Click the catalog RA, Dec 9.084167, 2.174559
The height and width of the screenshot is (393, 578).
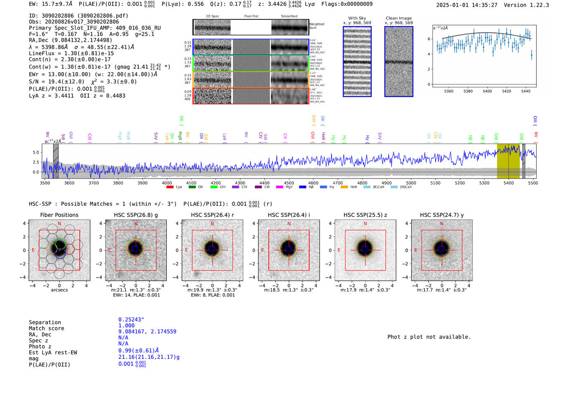pos(147,332)
